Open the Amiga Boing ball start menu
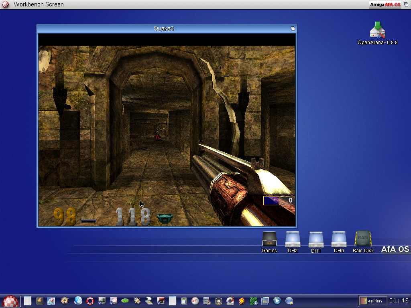This screenshot has width=411, height=308. (10, 301)
